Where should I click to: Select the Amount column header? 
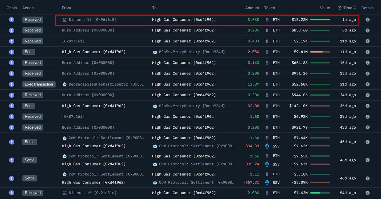[x=252, y=8]
